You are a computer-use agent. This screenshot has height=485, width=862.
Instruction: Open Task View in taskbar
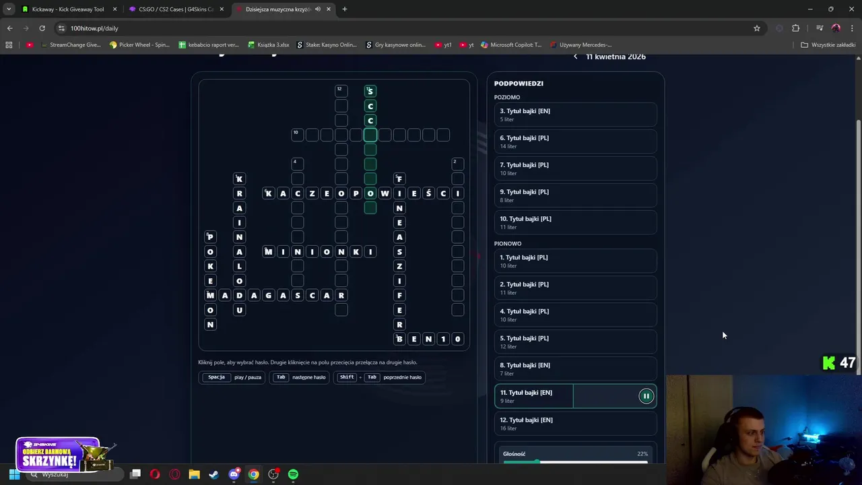[135, 474]
